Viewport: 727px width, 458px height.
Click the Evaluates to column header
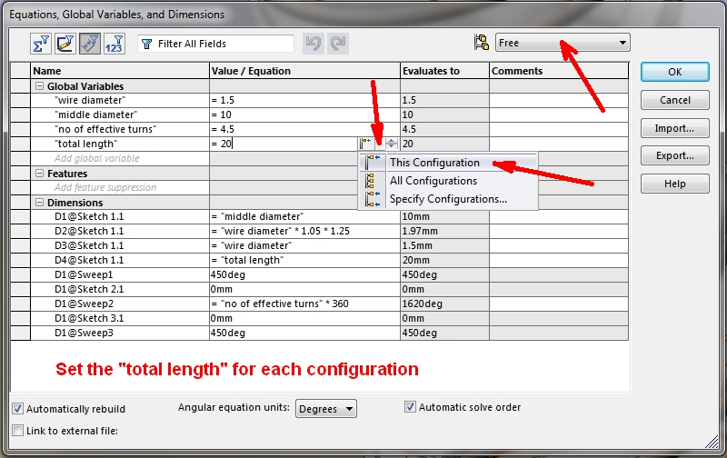point(444,71)
